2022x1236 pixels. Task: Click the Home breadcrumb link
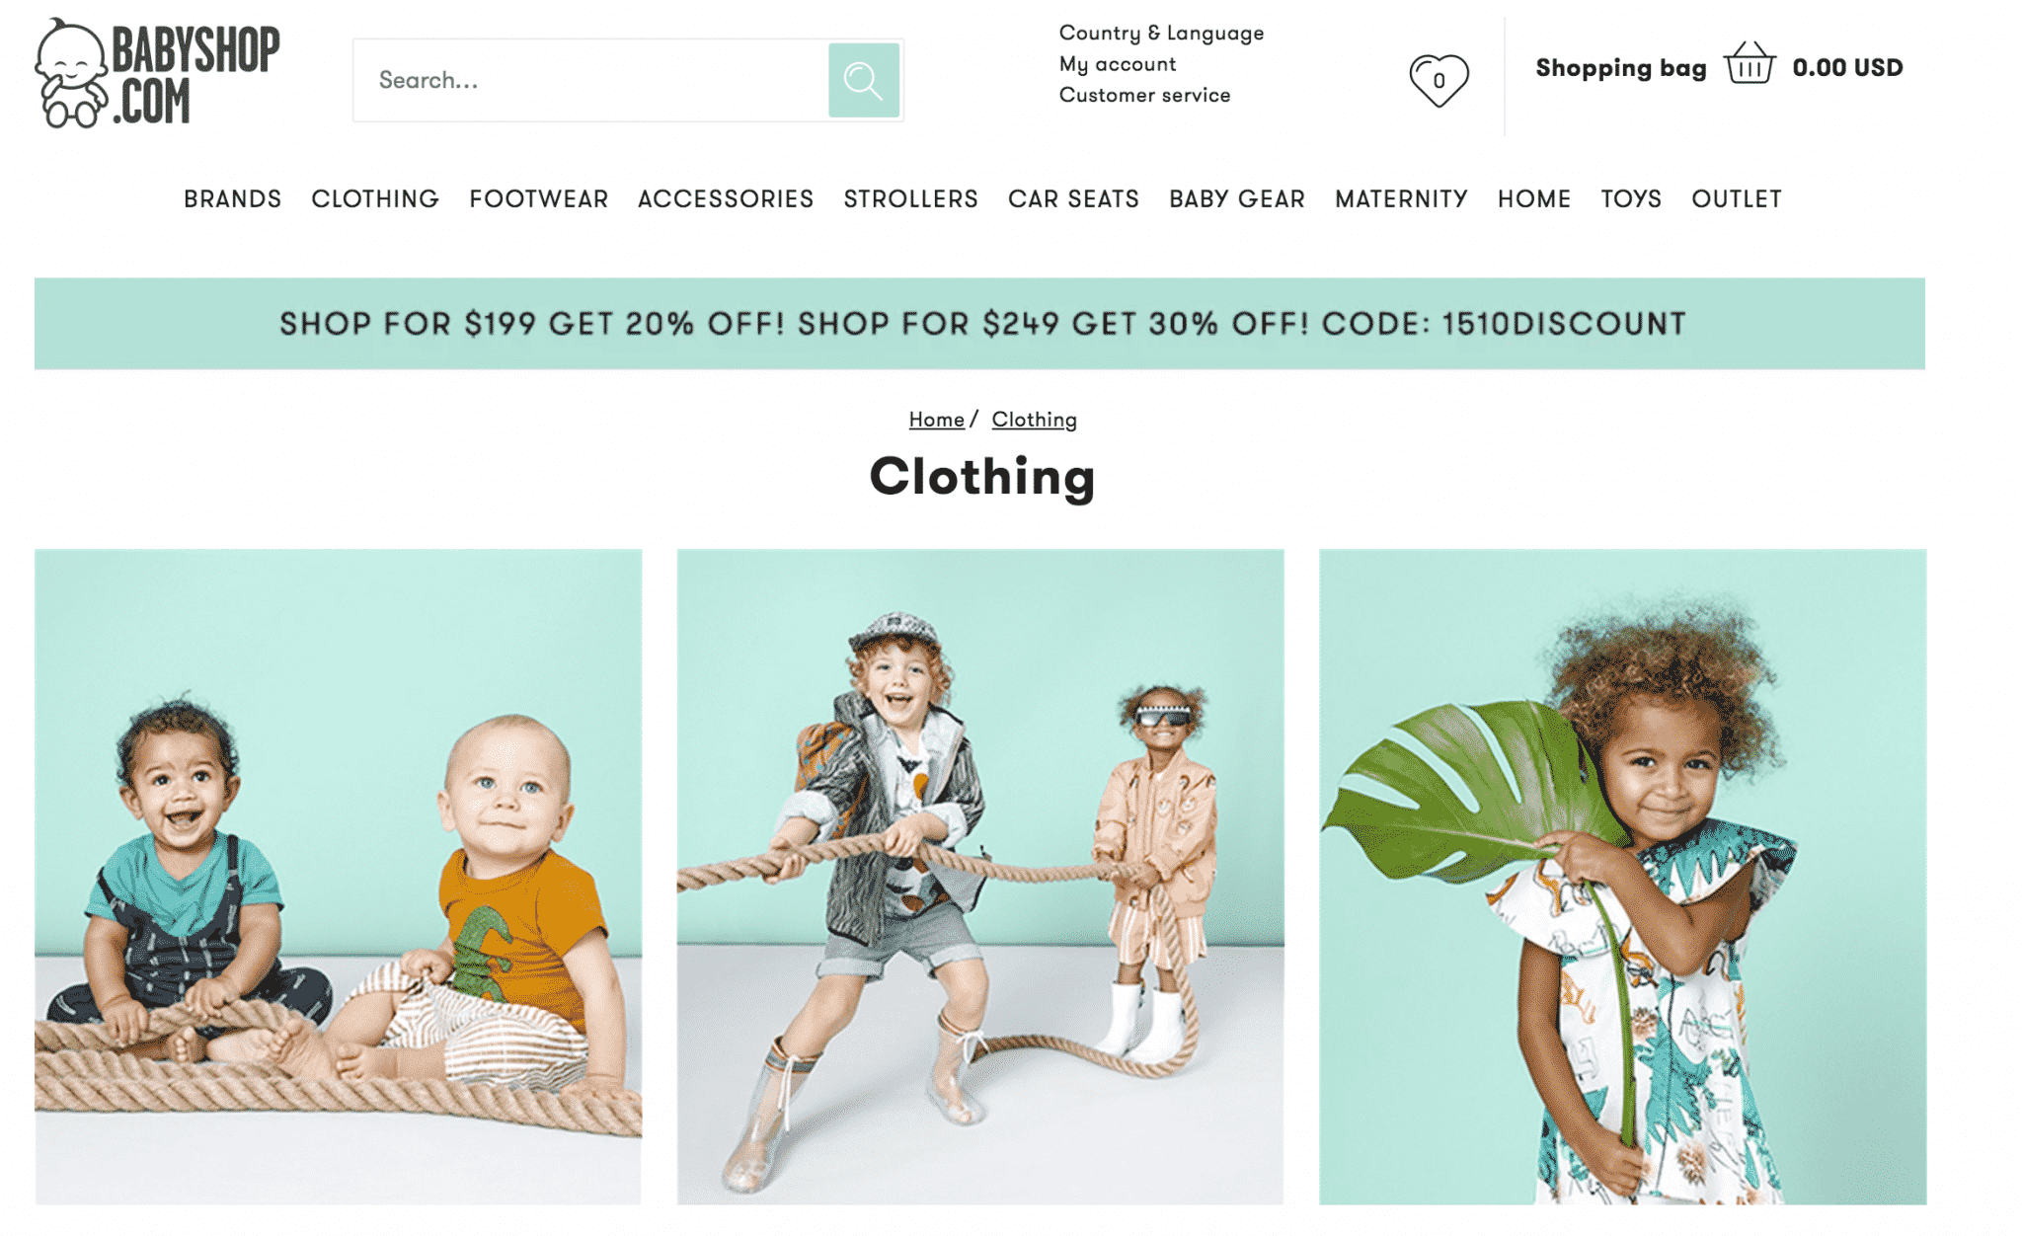[936, 420]
